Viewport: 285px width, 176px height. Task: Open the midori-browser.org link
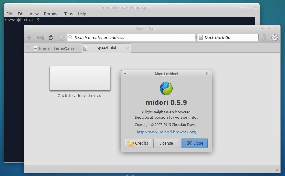166,132
